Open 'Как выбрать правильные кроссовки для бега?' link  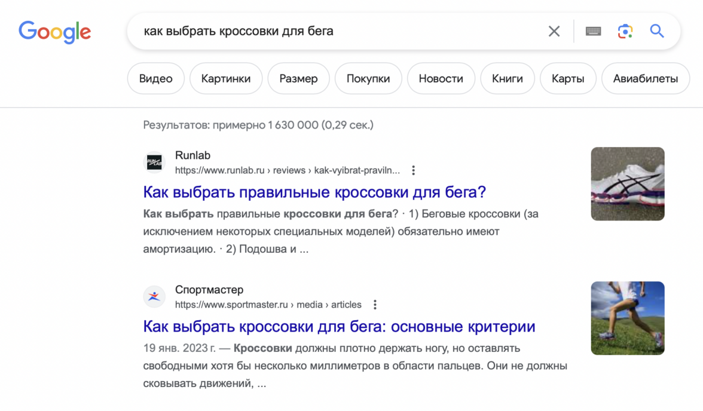click(x=314, y=192)
